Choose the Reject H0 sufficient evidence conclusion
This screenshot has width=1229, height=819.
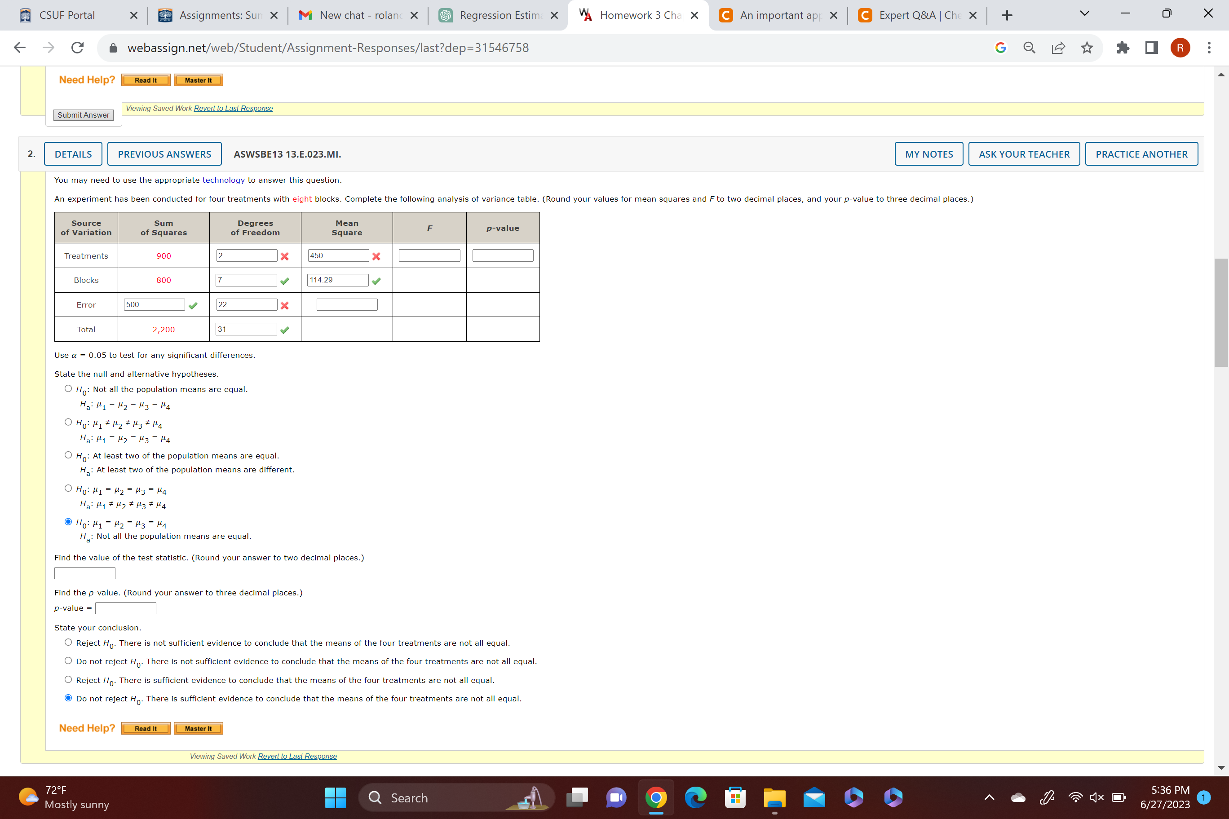click(68, 679)
